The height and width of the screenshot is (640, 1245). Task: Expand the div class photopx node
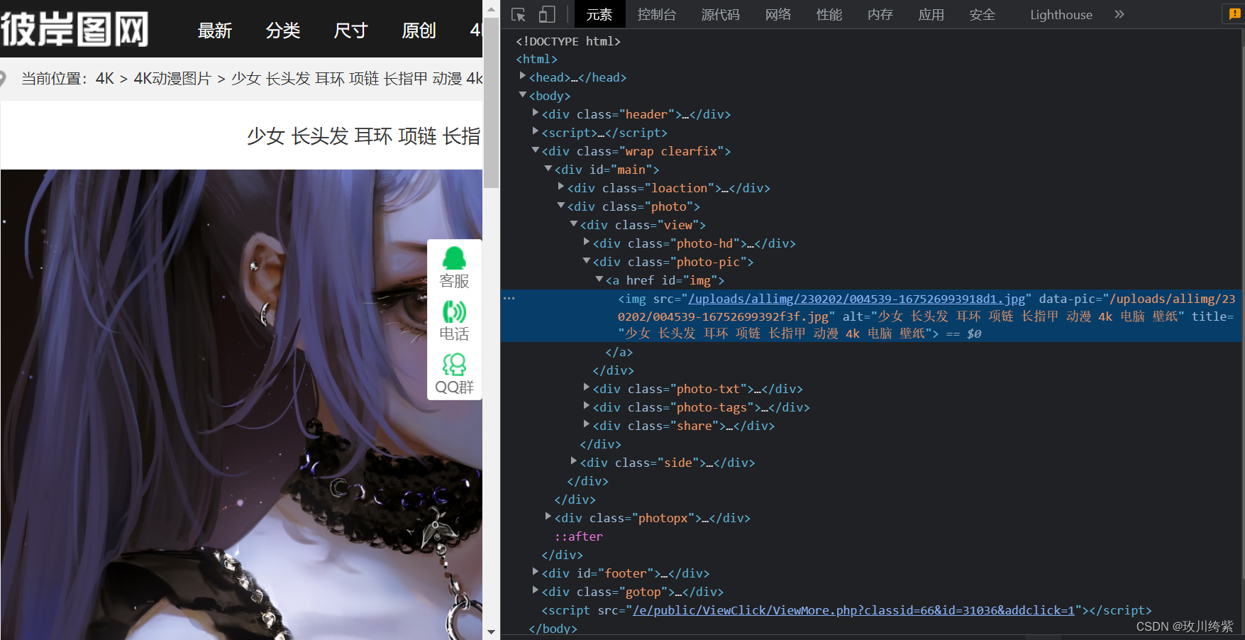click(548, 517)
